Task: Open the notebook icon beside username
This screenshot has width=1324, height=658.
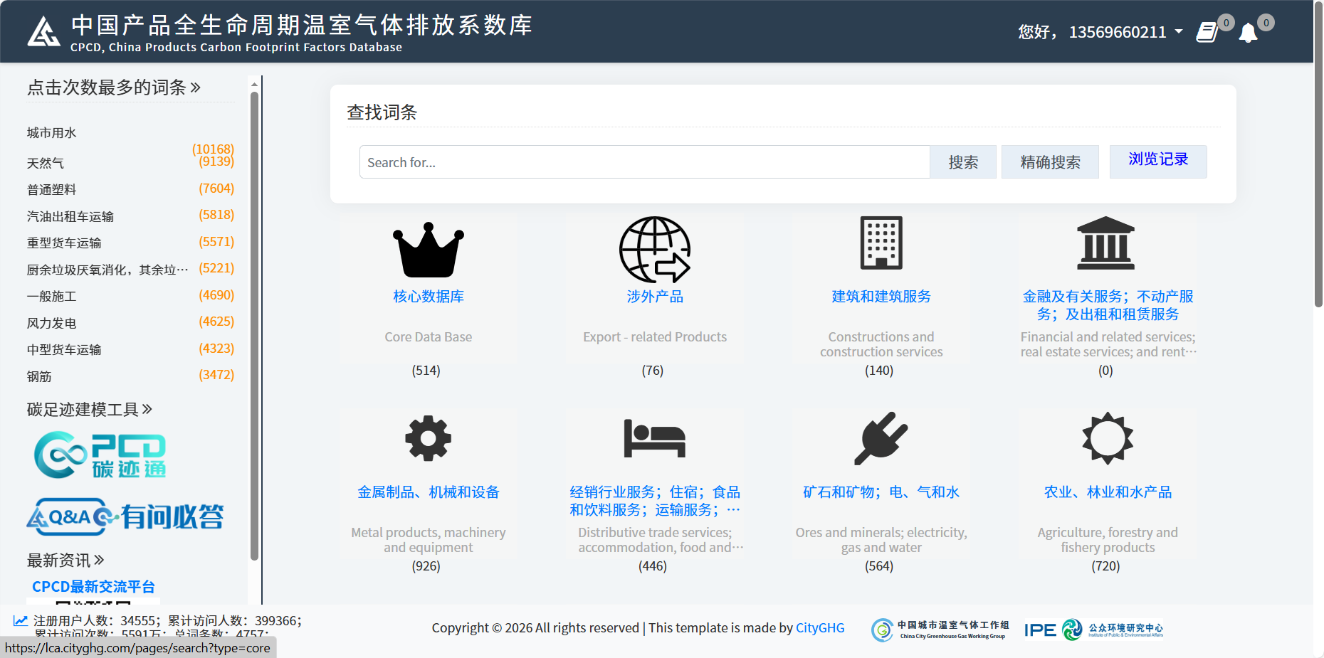Action: (x=1207, y=33)
